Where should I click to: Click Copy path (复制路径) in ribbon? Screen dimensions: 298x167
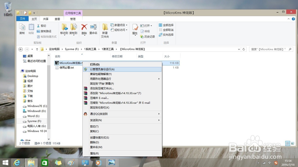click(44, 31)
